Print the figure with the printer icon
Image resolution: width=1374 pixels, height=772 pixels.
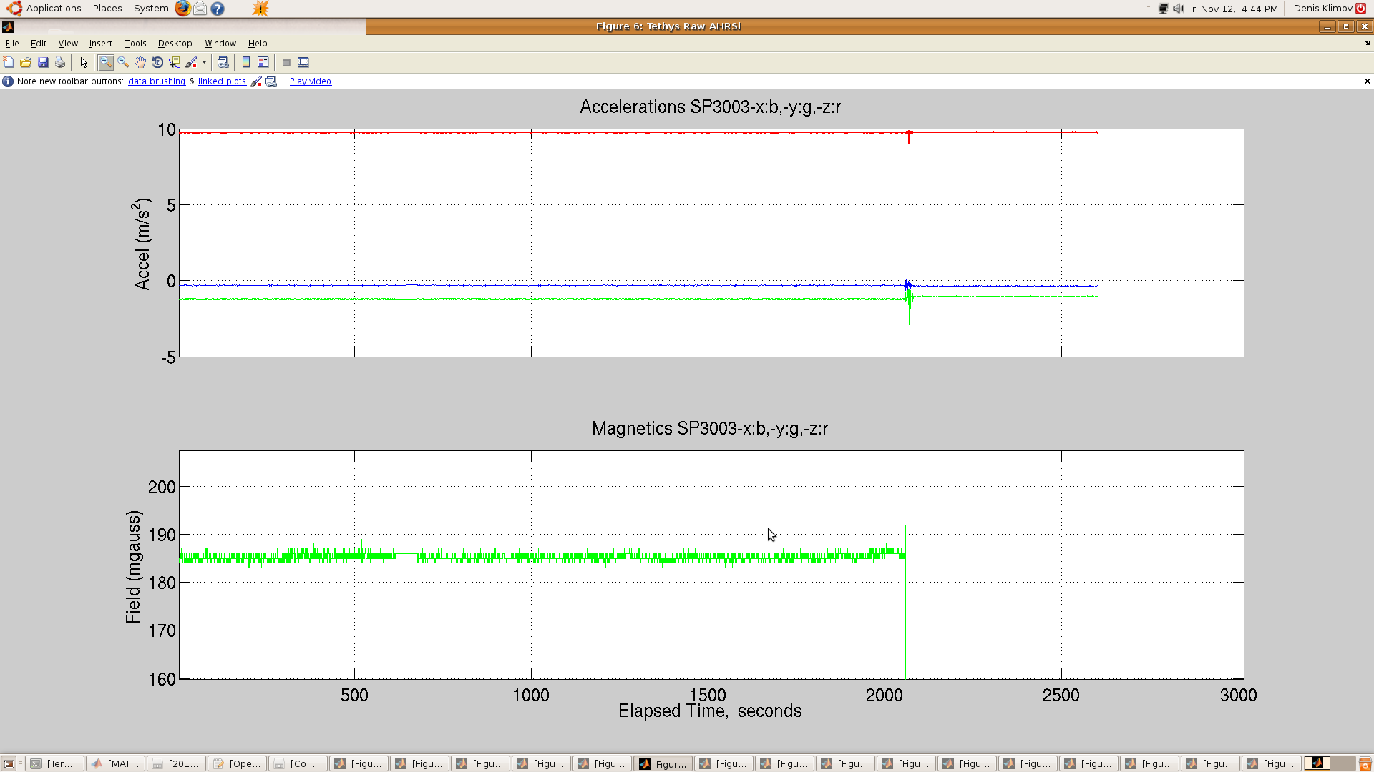(x=60, y=63)
